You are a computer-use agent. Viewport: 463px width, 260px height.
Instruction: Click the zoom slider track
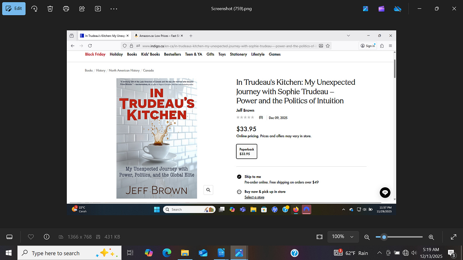click(399, 237)
